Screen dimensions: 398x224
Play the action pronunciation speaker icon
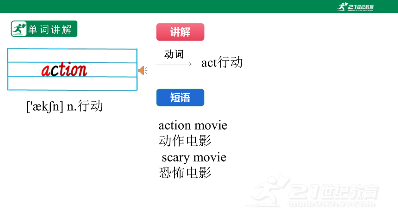[x=143, y=70]
